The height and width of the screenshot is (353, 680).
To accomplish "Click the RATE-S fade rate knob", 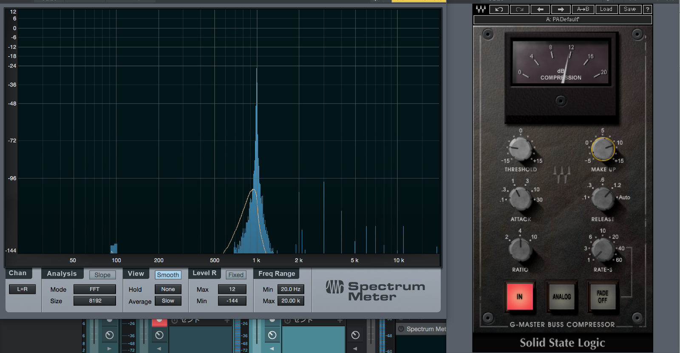I will [603, 249].
